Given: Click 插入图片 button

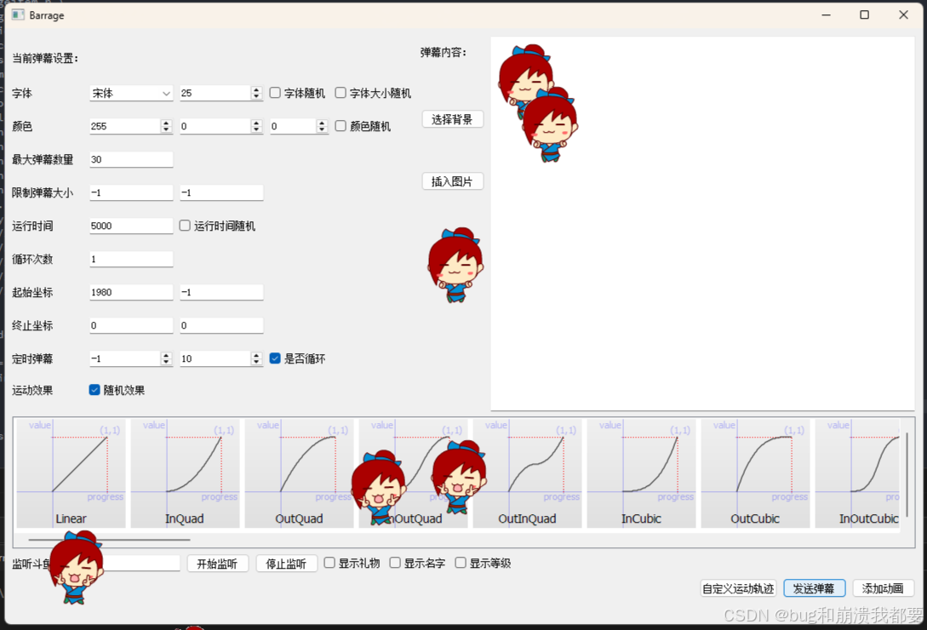Looking at the screenshot, I should [453, 181].
